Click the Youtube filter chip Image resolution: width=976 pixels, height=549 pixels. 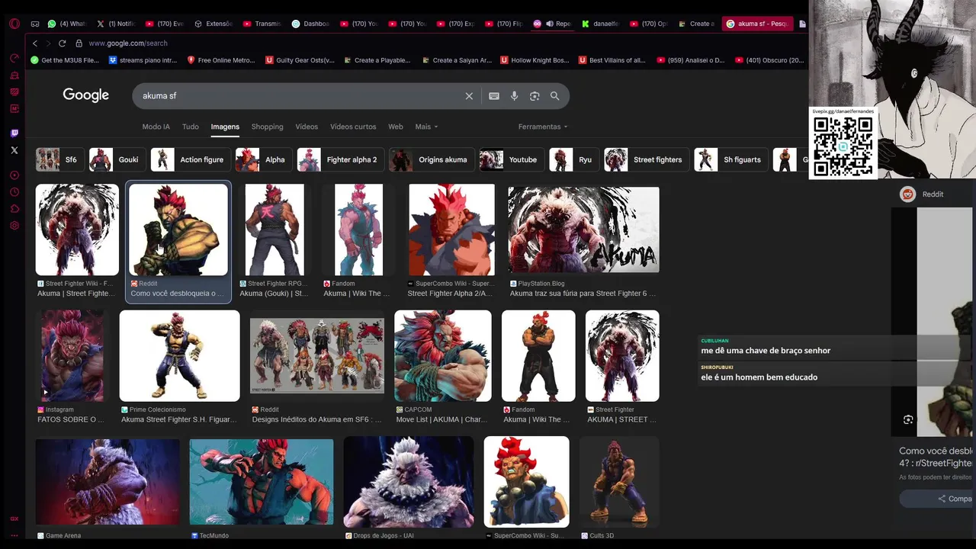(x=511, y=159)
